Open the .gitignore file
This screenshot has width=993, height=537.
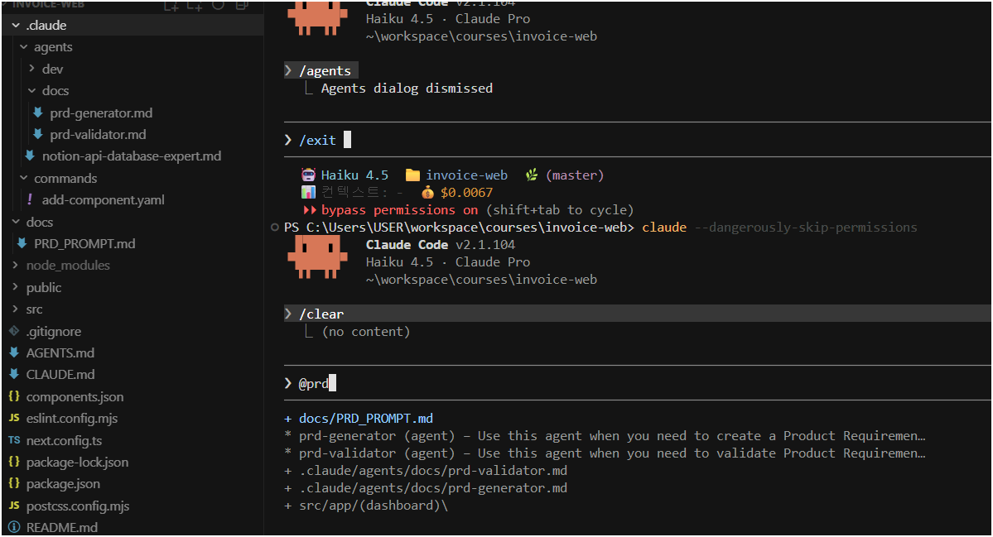[54, 331]
